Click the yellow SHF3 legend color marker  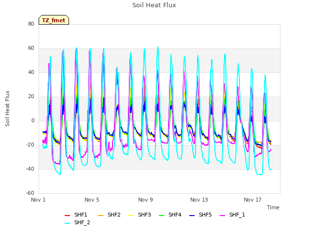point(131,216)
